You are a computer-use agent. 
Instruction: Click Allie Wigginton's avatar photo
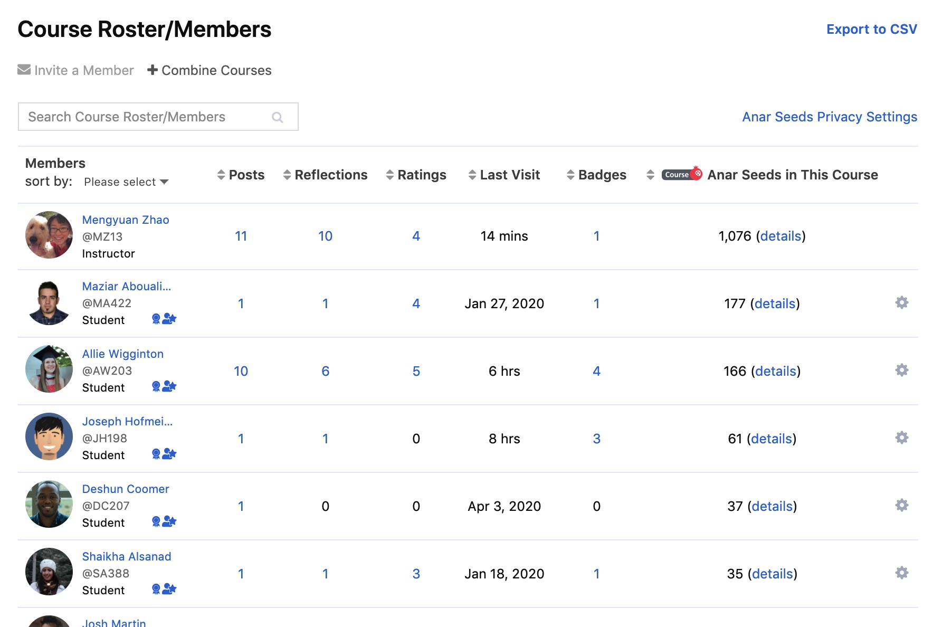(49, 369)
